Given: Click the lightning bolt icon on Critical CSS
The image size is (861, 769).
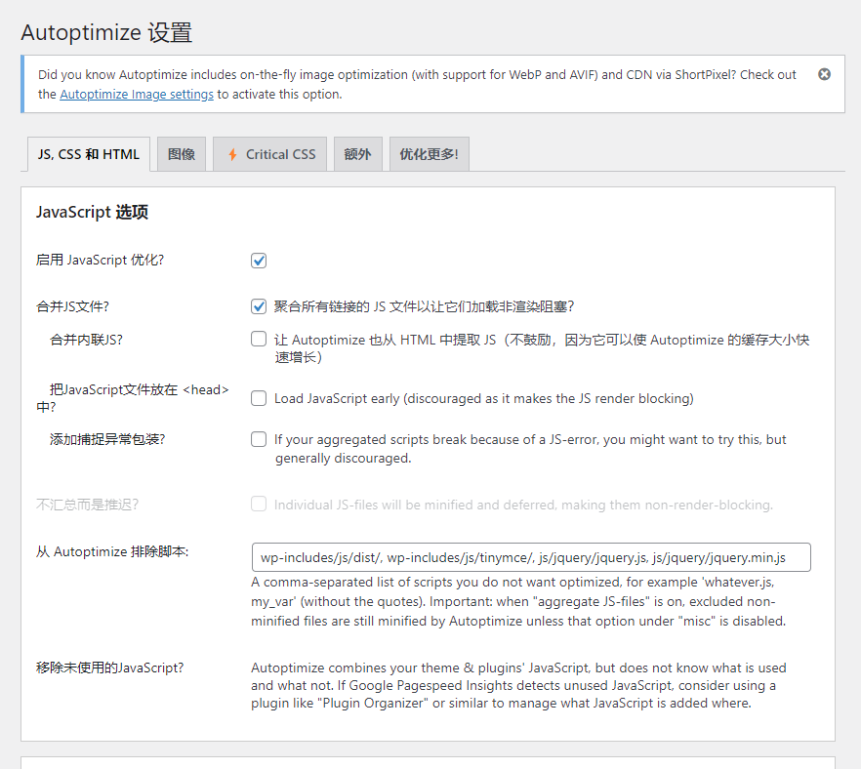Looking at the screenshot, I should tap(232, 154).
